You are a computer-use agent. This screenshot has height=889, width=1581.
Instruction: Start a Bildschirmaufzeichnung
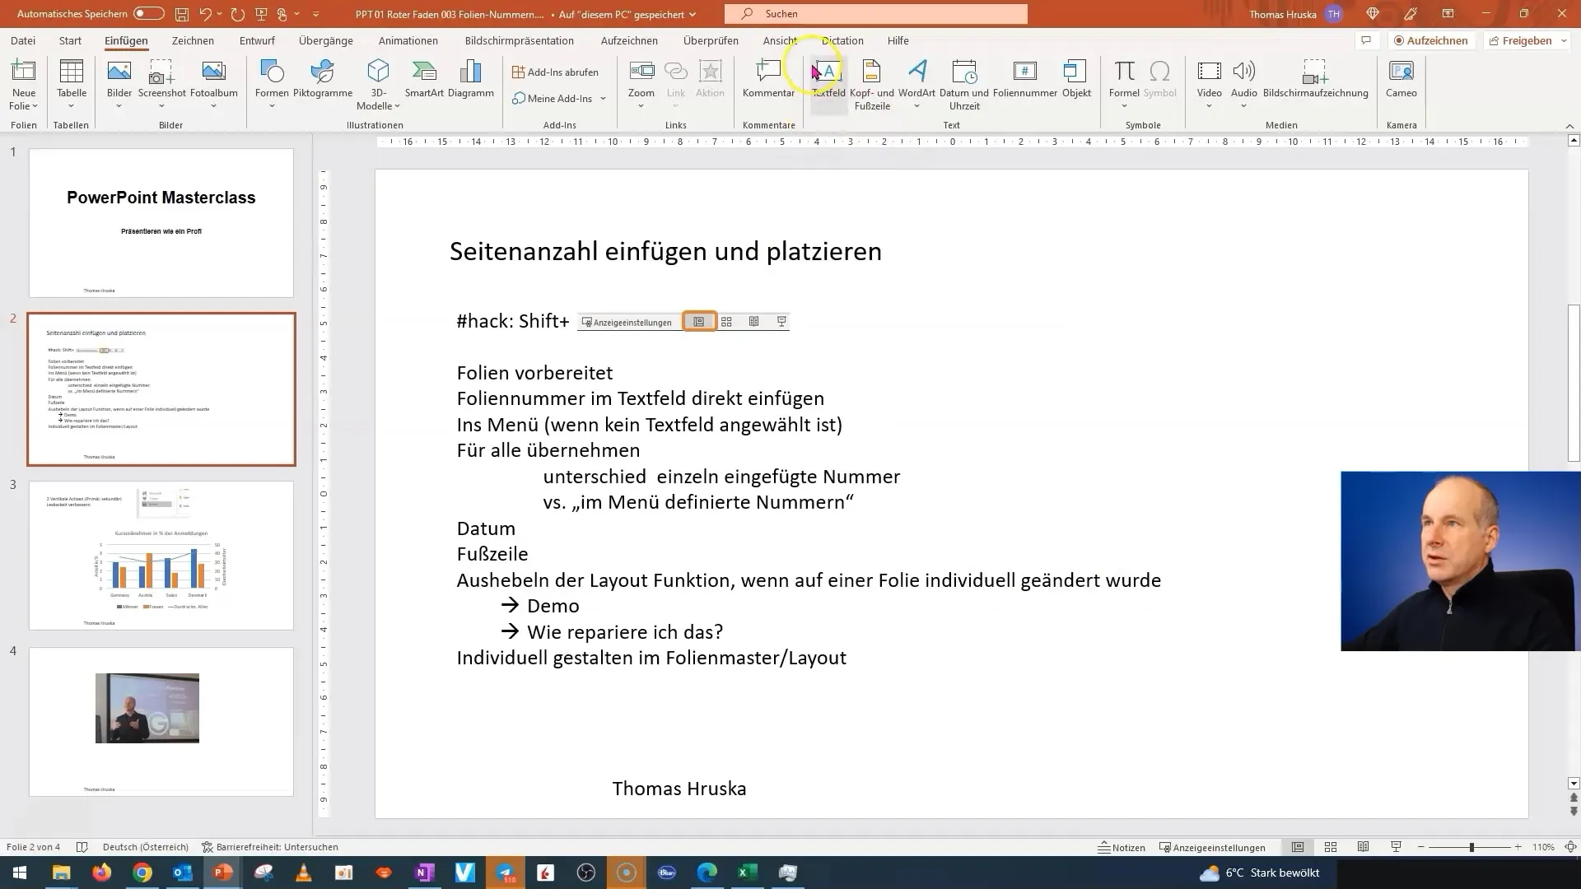tap(1315, 80)
